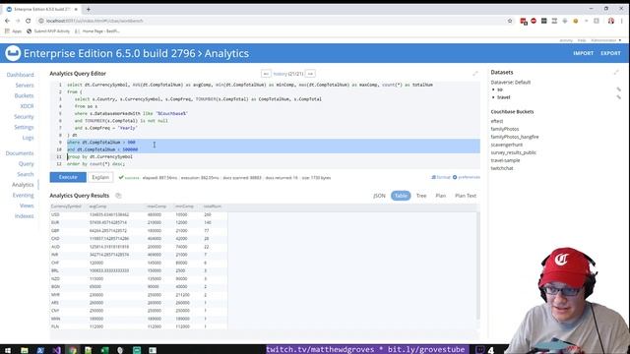Viewport: 630px width, 354px height.
Task: Copy Analytics Query Results to clipboard
Action: 118,196
